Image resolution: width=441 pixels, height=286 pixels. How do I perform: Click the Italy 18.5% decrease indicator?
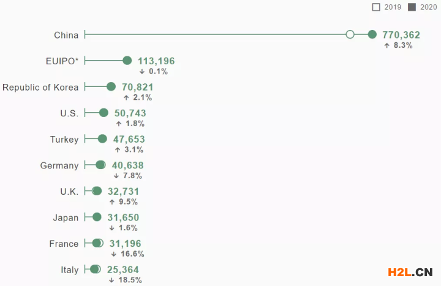point(126,280)
